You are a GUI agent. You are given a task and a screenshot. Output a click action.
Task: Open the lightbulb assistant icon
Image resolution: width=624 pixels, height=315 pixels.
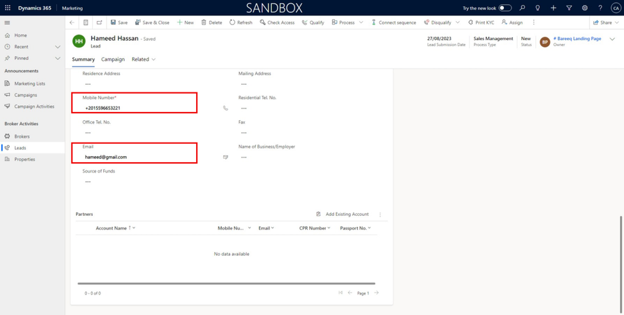tap(538, 8)
